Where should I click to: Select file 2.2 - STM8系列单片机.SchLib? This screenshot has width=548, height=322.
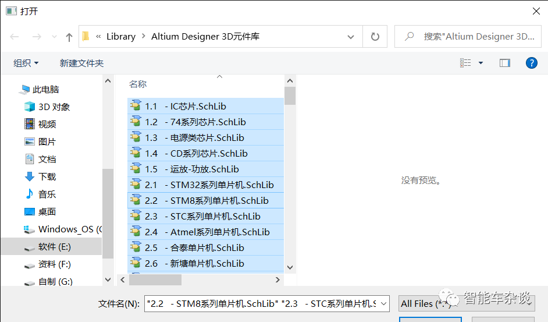(x=205, y=200)
